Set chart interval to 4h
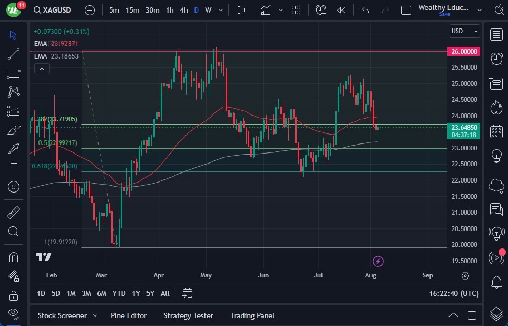The width and height of the screenshot is (508, 326). point(183,10)
